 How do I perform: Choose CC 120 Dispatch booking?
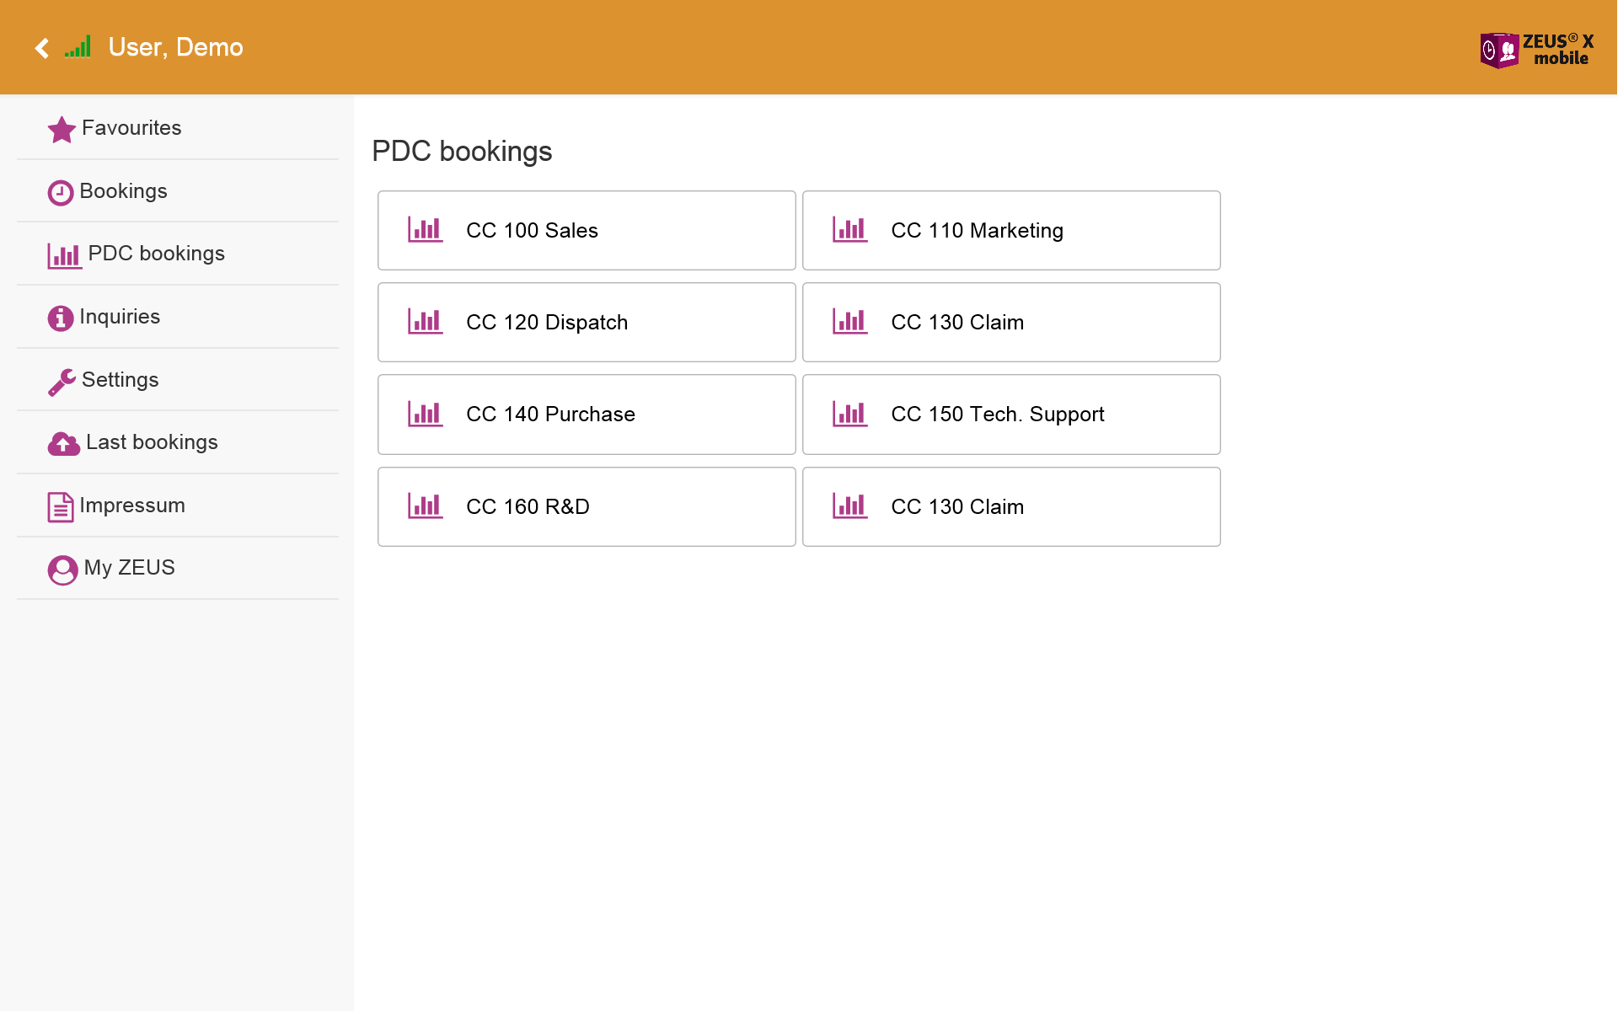(587, 322)
